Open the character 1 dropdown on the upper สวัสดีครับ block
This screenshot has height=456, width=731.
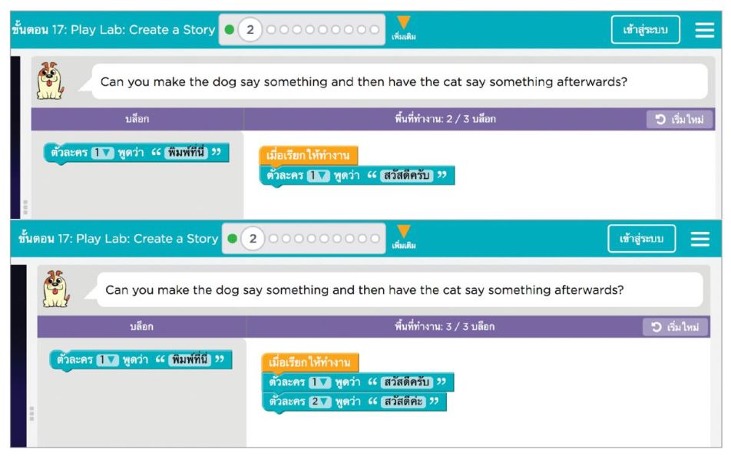[318, 176]
